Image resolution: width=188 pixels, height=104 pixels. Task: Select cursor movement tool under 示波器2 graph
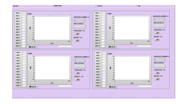click(110, 47)
